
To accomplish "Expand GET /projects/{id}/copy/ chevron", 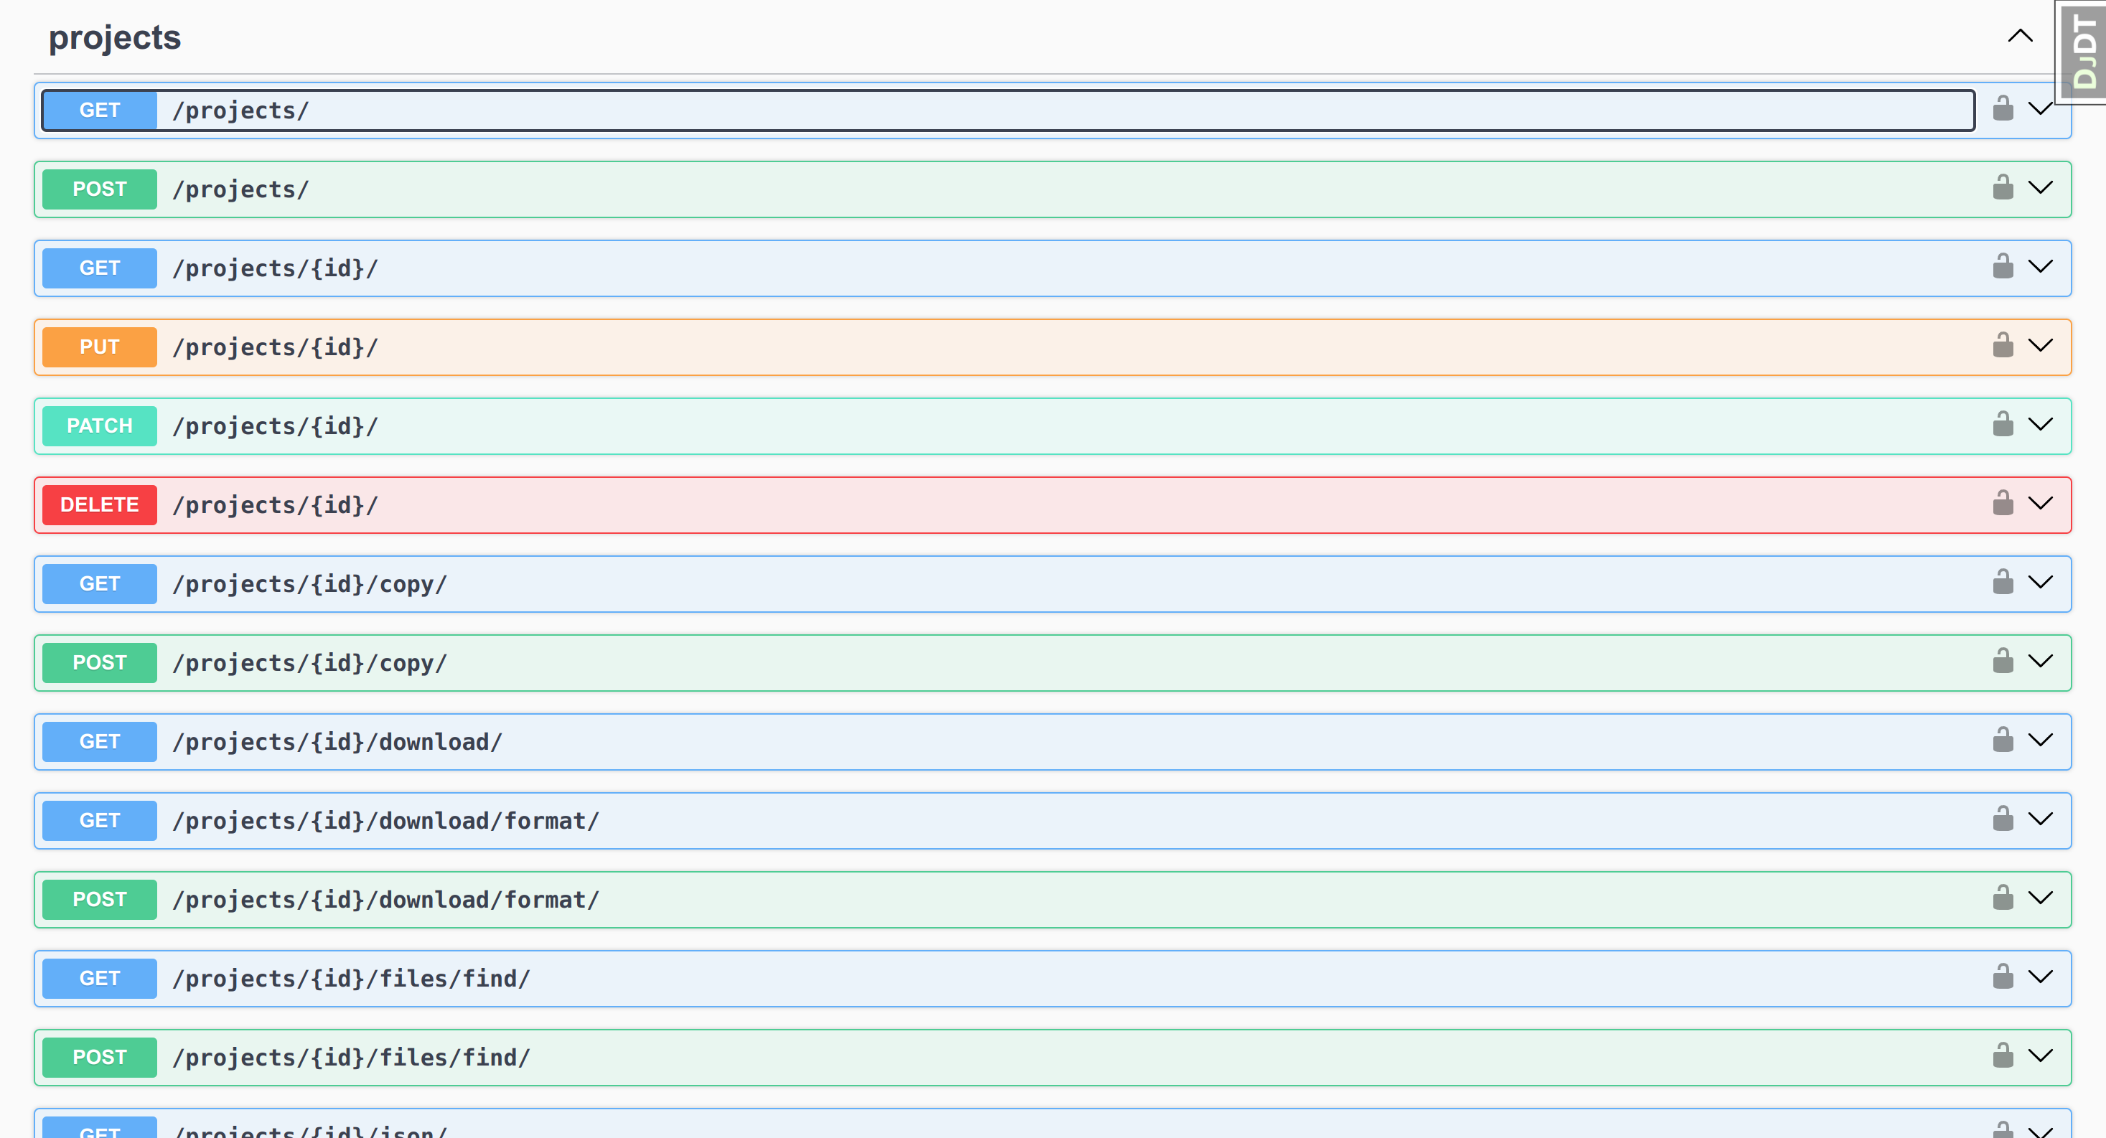I will coord(2041,582).
